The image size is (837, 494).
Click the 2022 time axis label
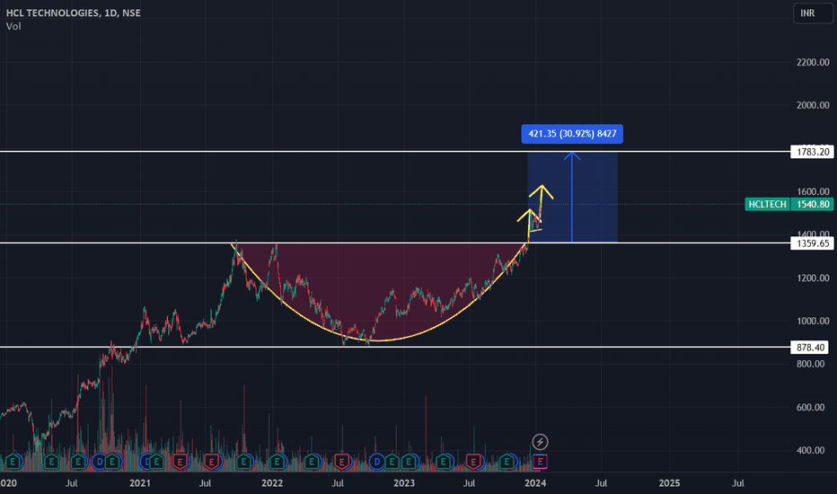[x=272, y=483]
